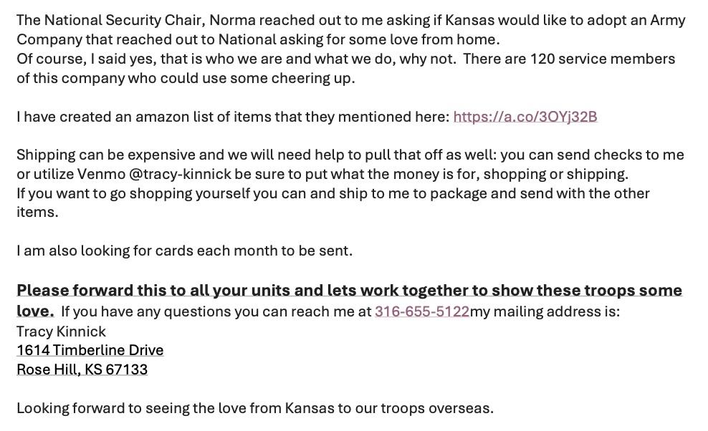Click the closing "Looking forward to seeing" line
708x431 pixels.
[x=143, y=408]
